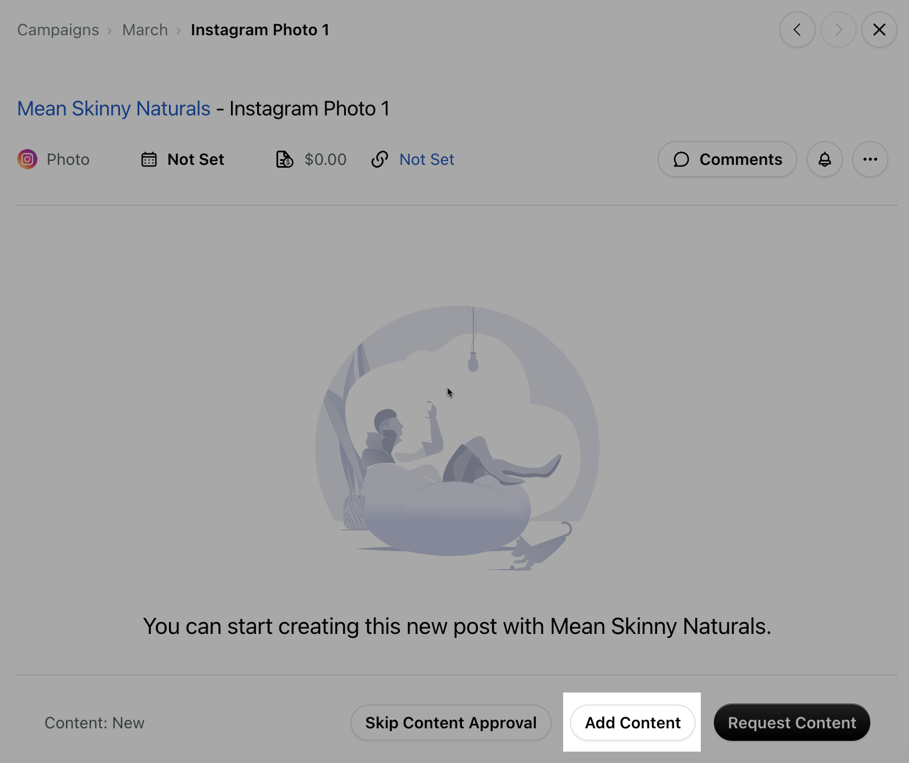Open the three-dot more options menu

870,159
